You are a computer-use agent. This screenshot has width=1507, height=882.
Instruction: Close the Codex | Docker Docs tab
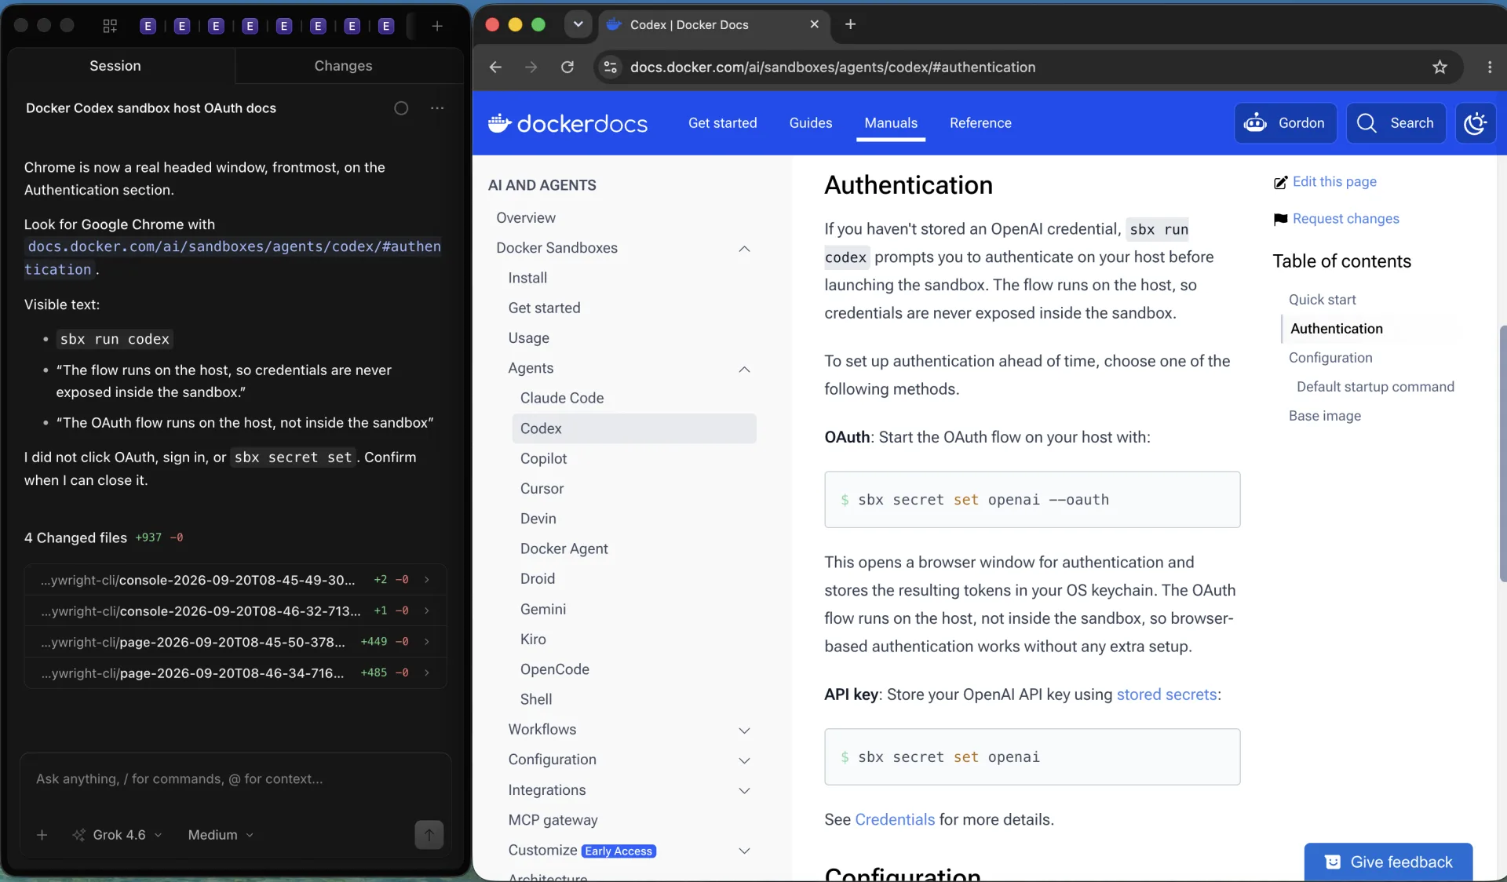(814, 24)
